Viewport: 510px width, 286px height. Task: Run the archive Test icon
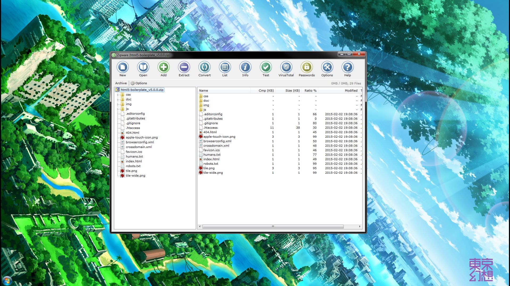tap(266, 67)
